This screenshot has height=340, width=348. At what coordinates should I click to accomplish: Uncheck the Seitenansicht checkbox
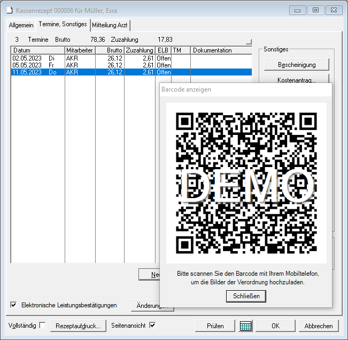152,326
